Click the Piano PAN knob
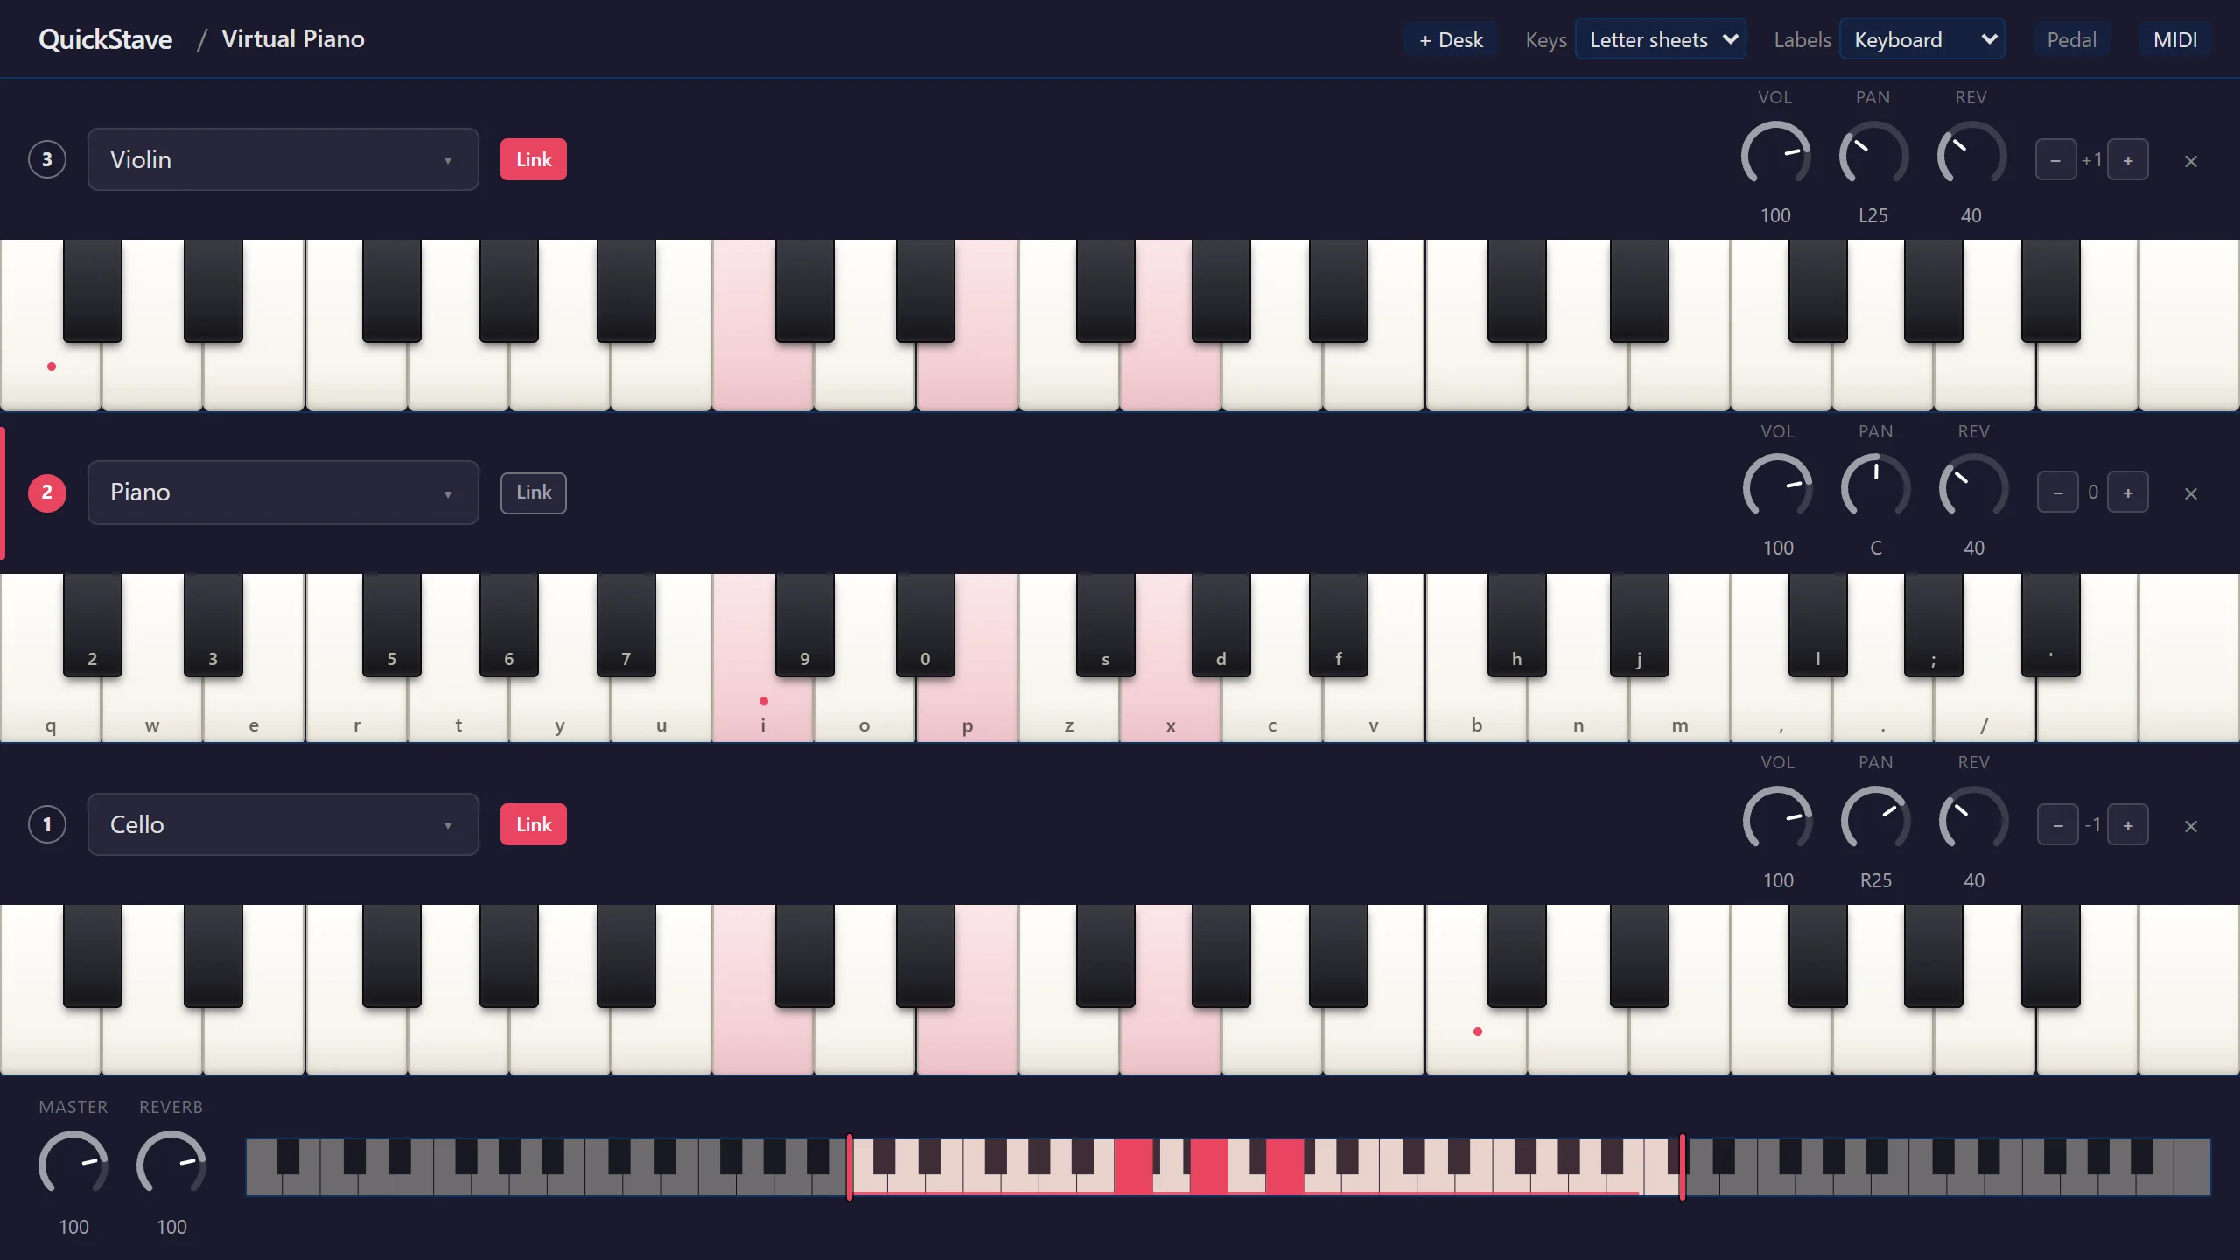Image resolution: width=2240 pixels, height=1260 pixels. 1876,486
